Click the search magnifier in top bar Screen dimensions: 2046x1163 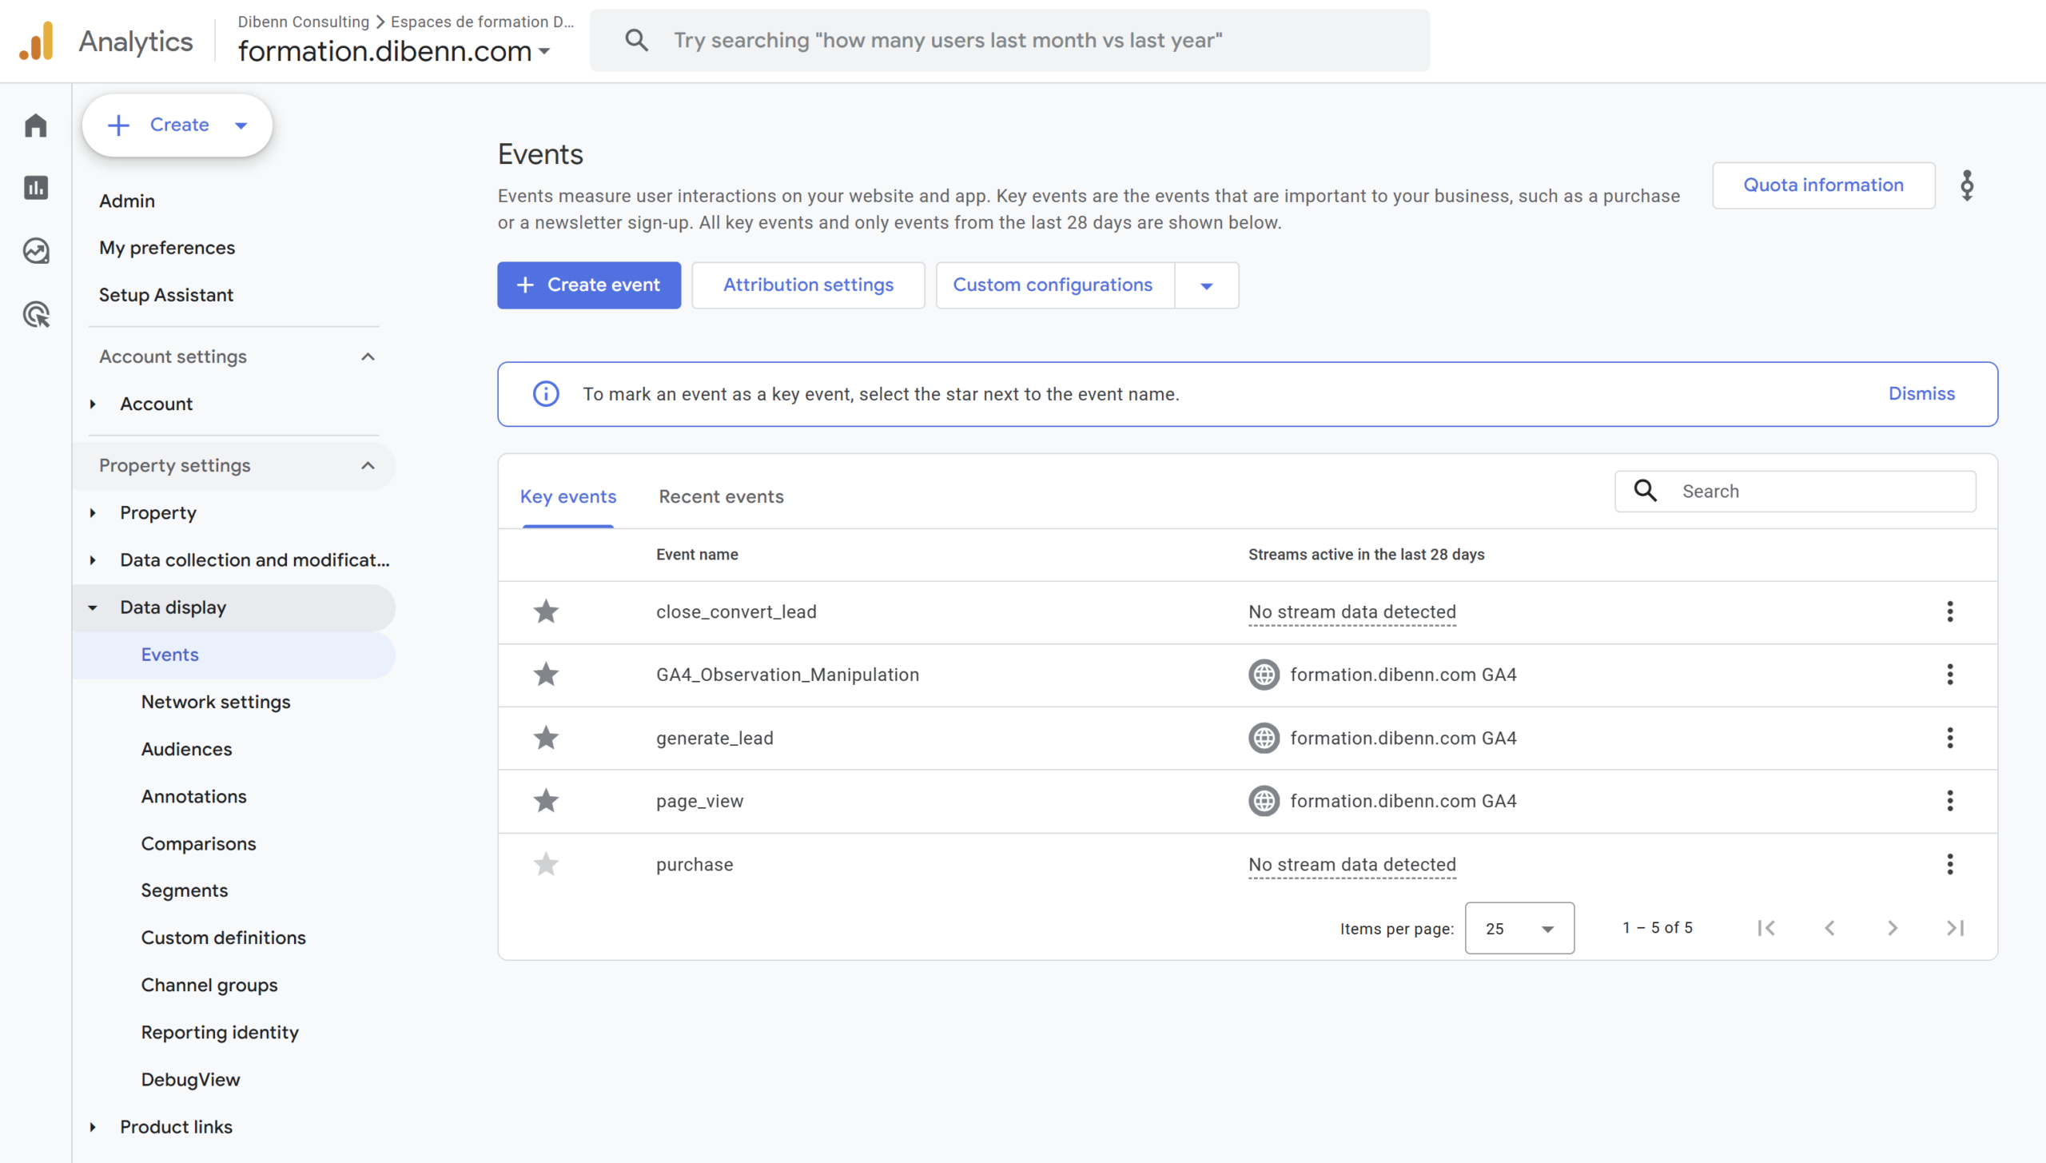pos(636,40)
